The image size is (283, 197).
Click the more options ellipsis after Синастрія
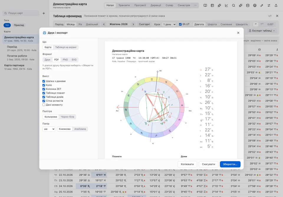tap(195, 5)
